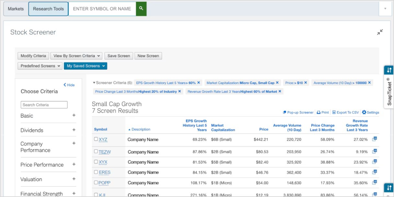Open the top SnapTicket swap arrows icon
The height and width of the screenshot is (197, 394).
[x=389, y=70]
